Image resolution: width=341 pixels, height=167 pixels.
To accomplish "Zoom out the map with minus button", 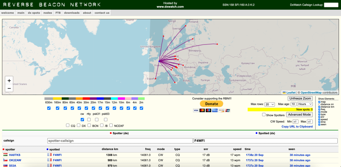I will (x=9, y=88).
